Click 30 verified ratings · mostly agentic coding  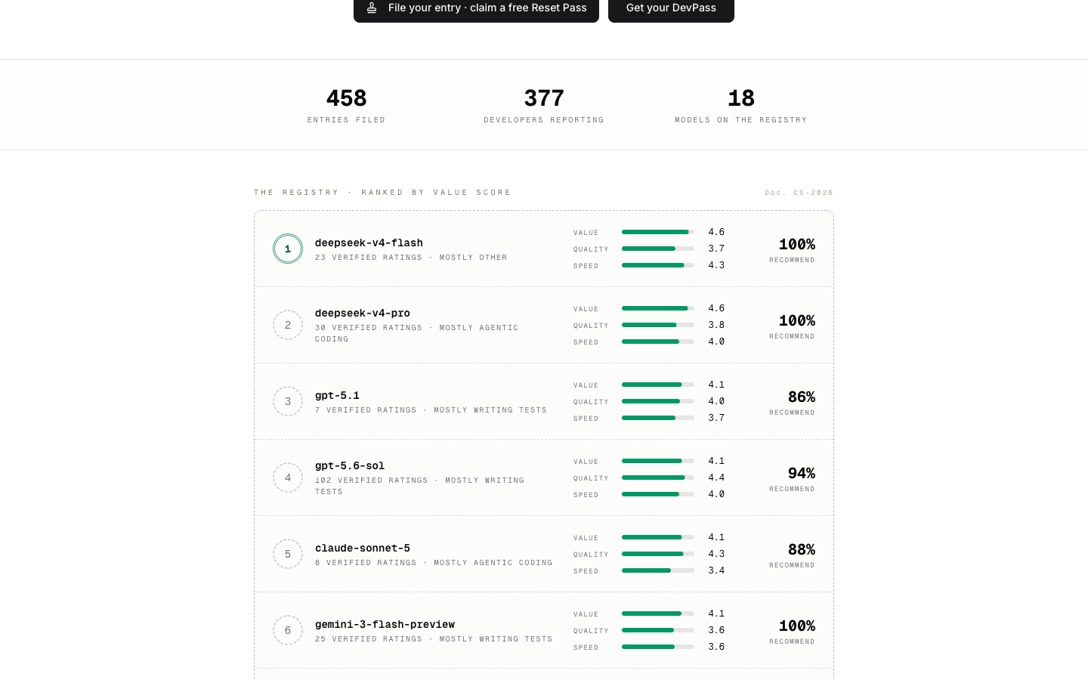pyautogui.click(x=417, y=333)
